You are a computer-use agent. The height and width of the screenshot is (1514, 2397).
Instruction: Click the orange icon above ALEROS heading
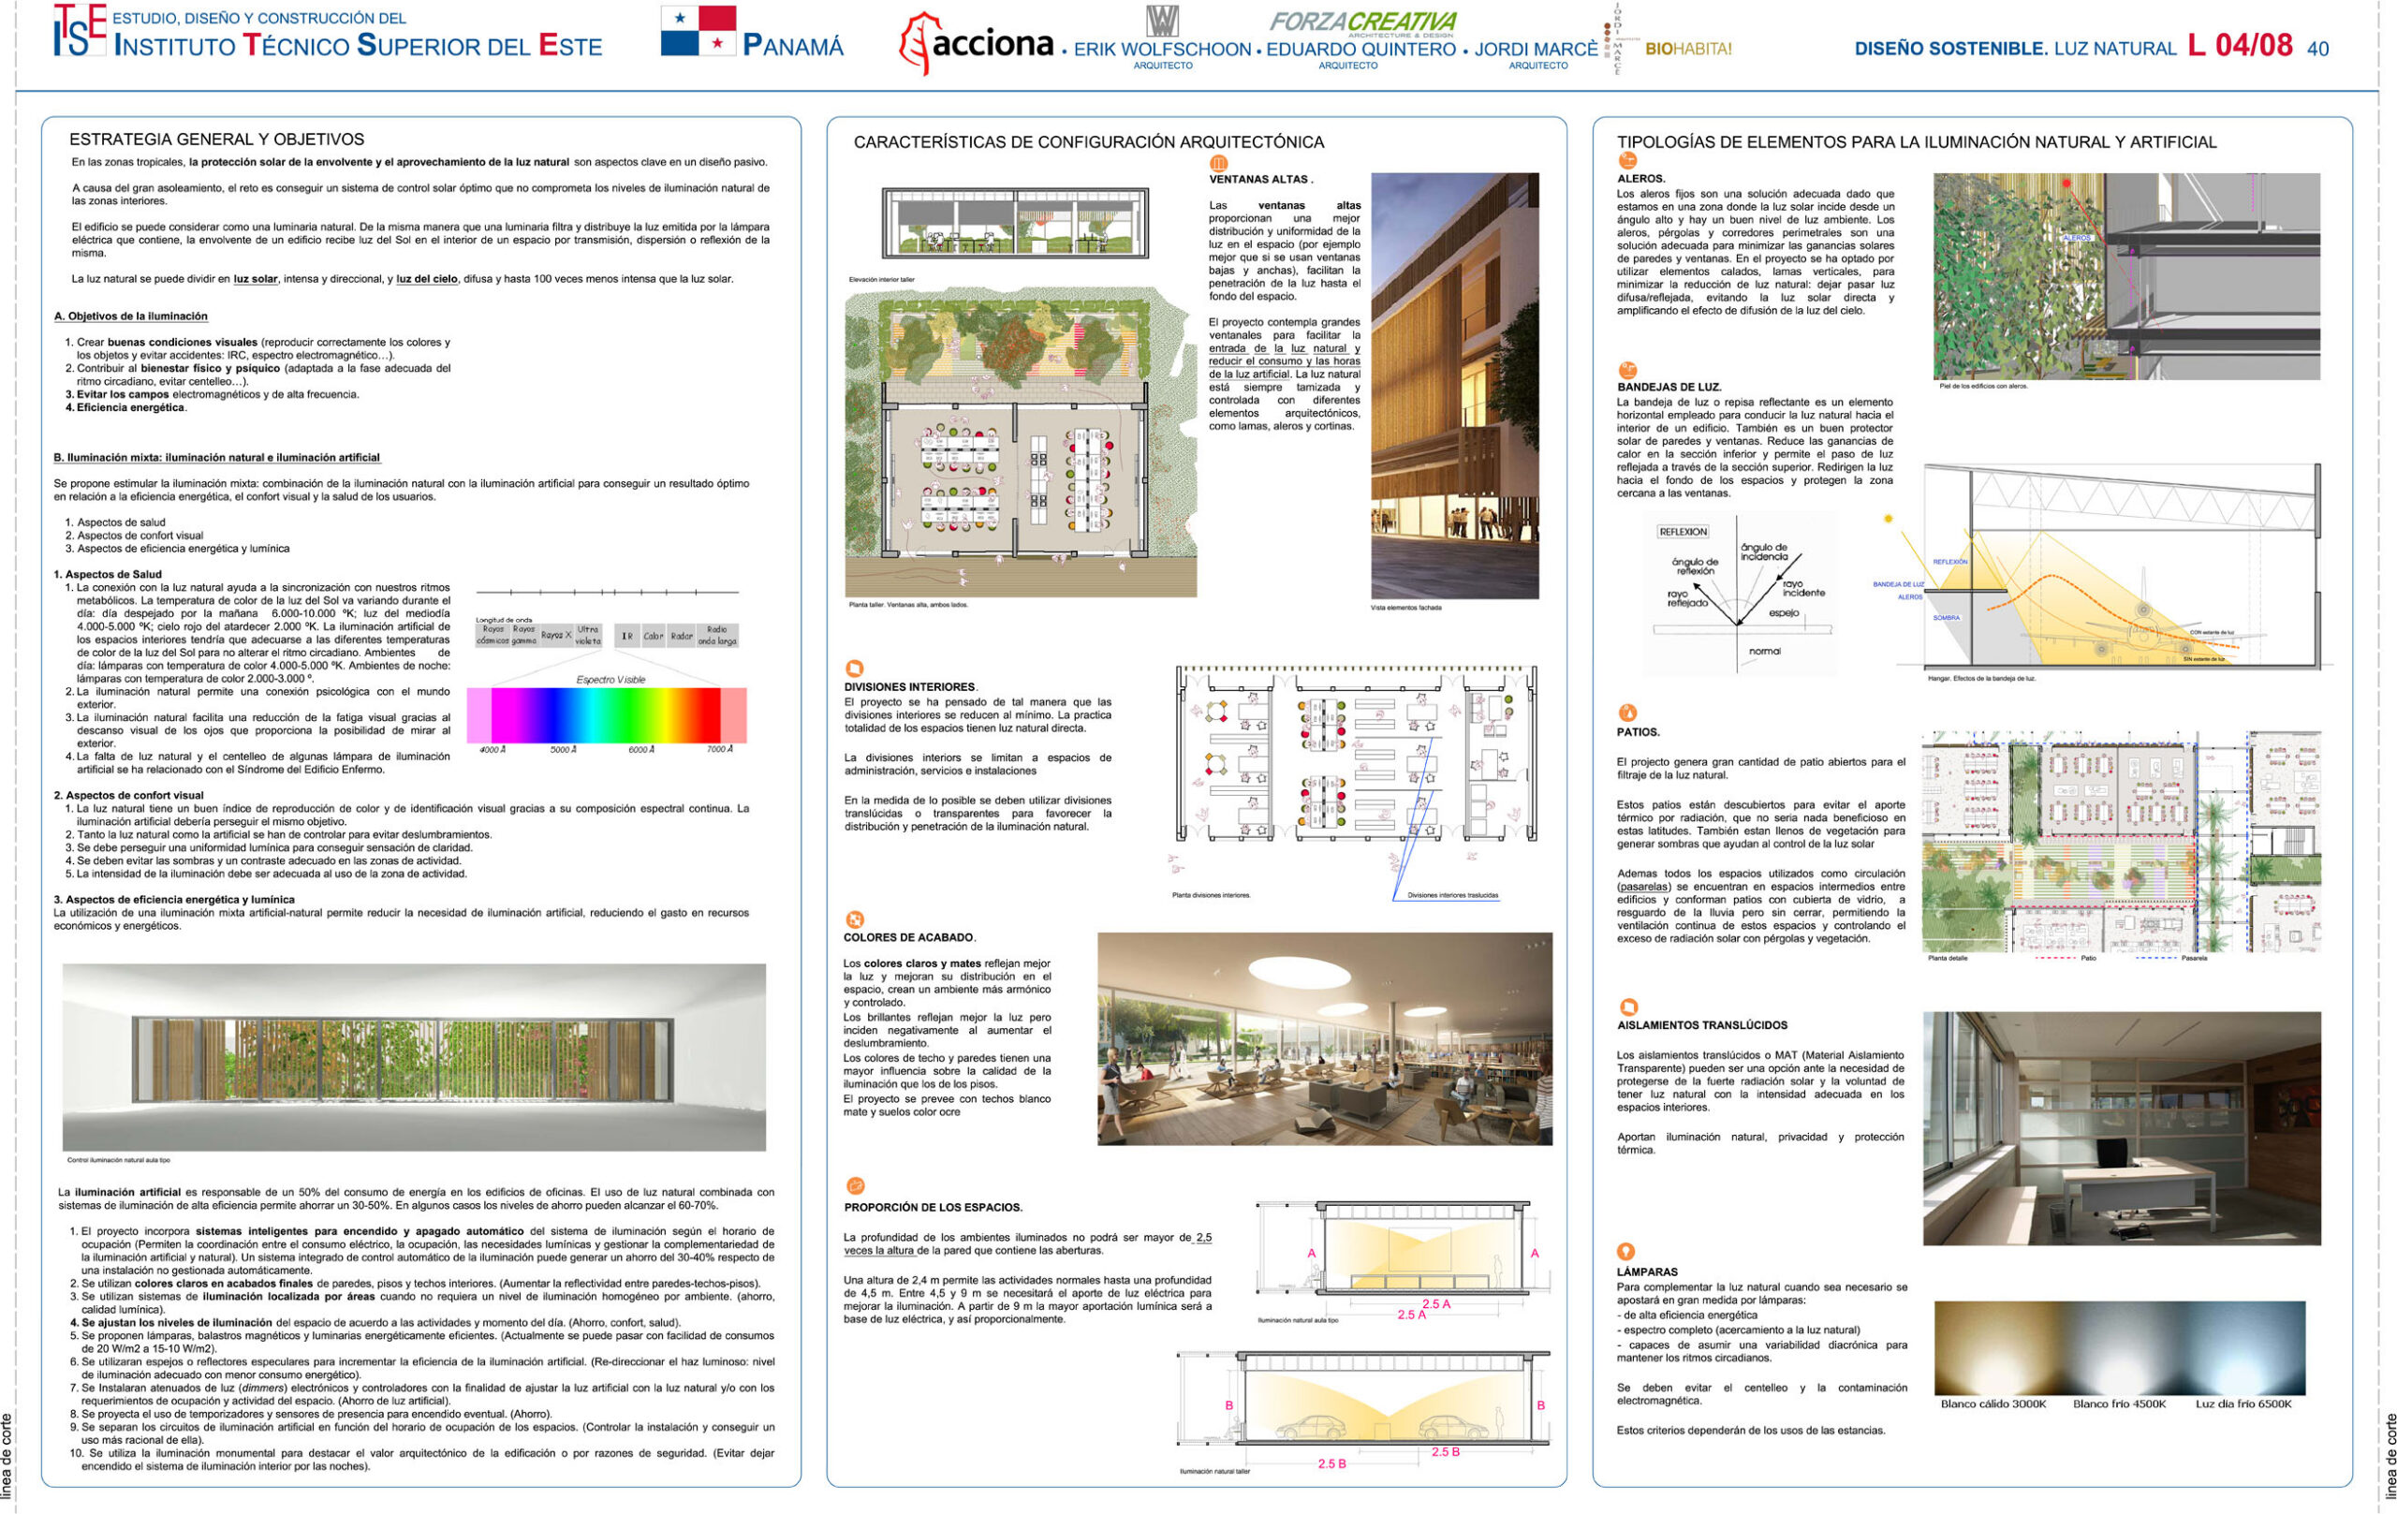1626,160
